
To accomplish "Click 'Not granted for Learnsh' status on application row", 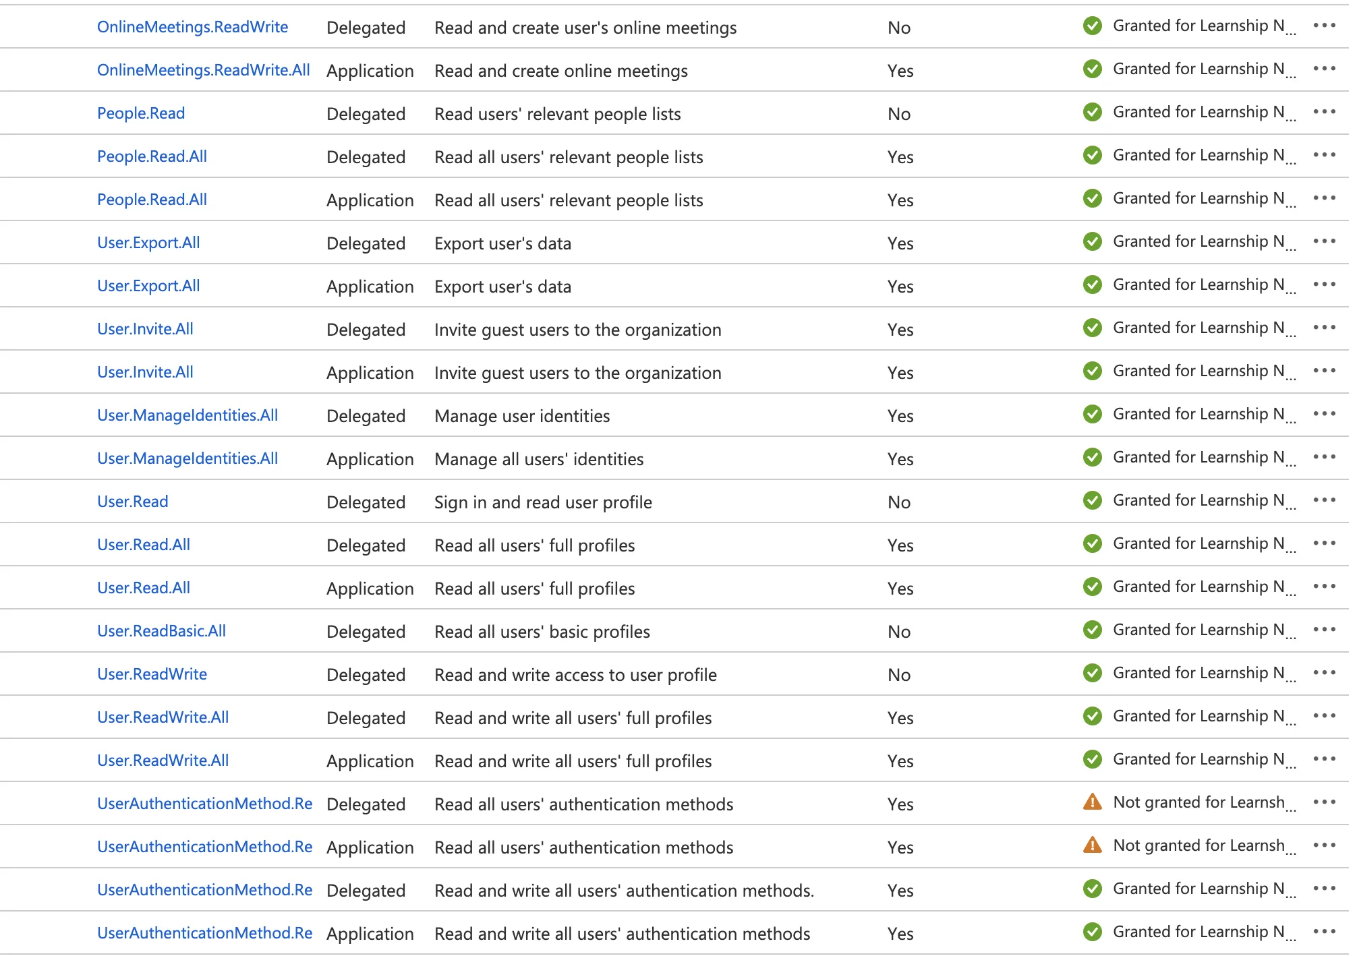I will [x=1199, y=845].
